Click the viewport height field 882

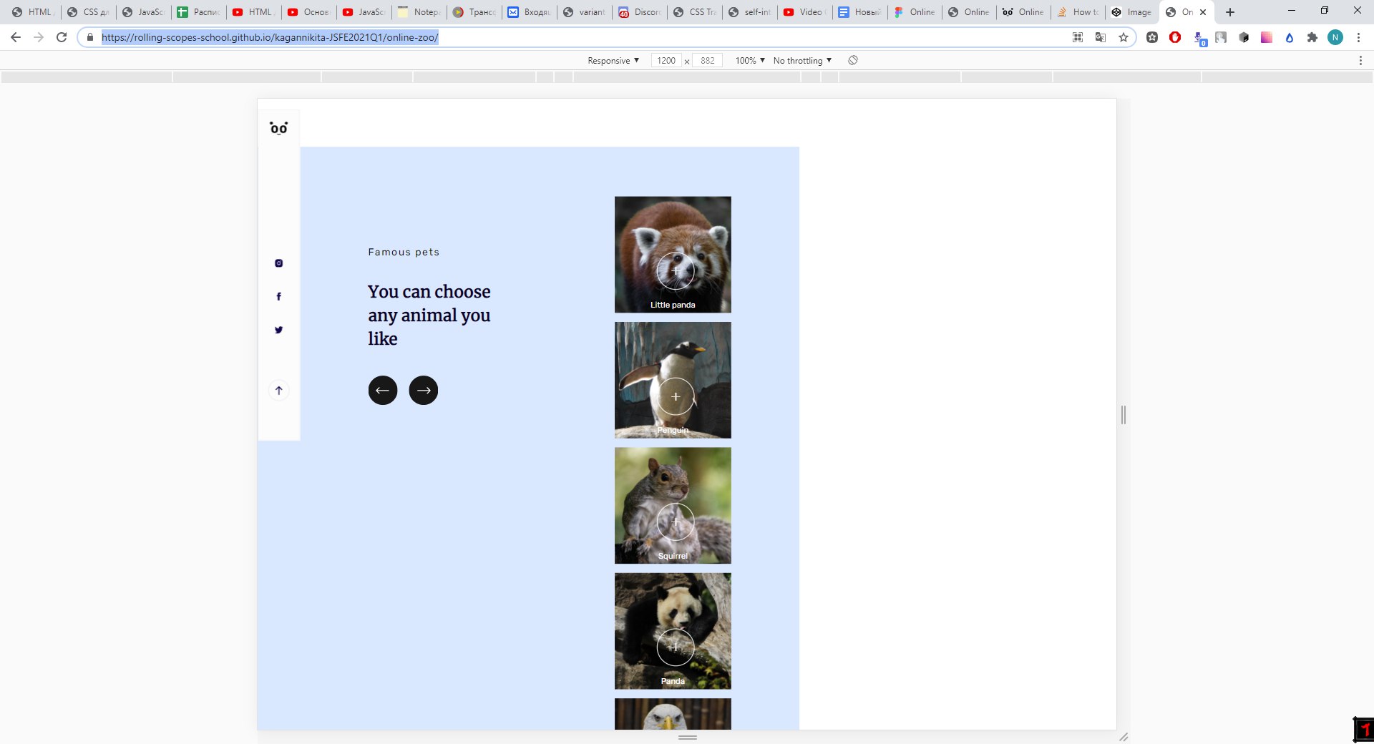(x=708, y=61)
